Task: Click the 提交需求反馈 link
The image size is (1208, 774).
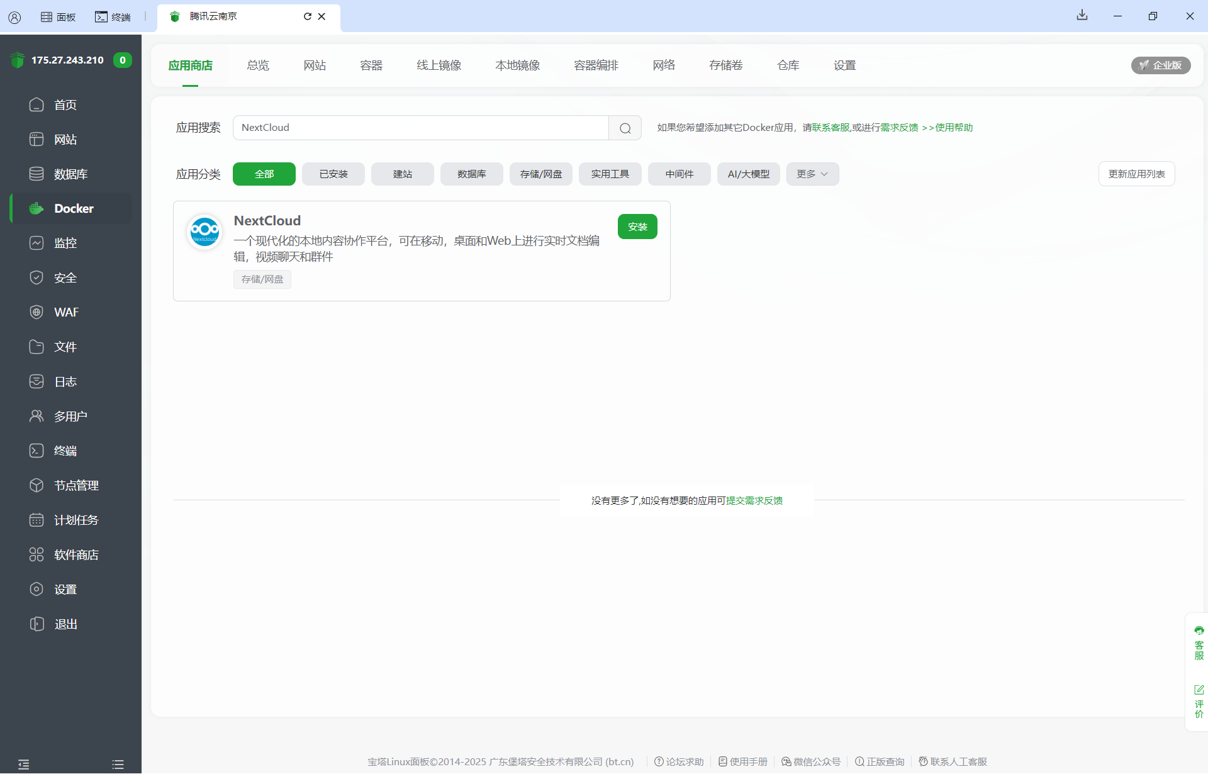Action: point(754,501)
